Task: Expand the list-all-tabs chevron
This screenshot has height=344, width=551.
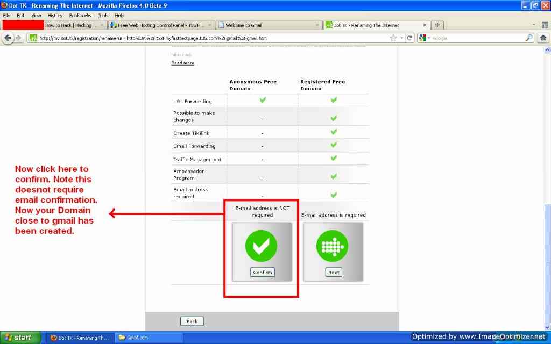Action: 533,24
